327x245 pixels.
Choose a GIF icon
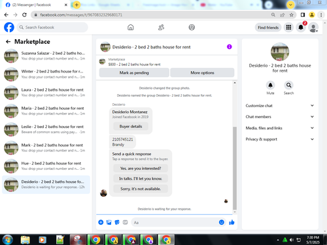[x=125, y=222]
